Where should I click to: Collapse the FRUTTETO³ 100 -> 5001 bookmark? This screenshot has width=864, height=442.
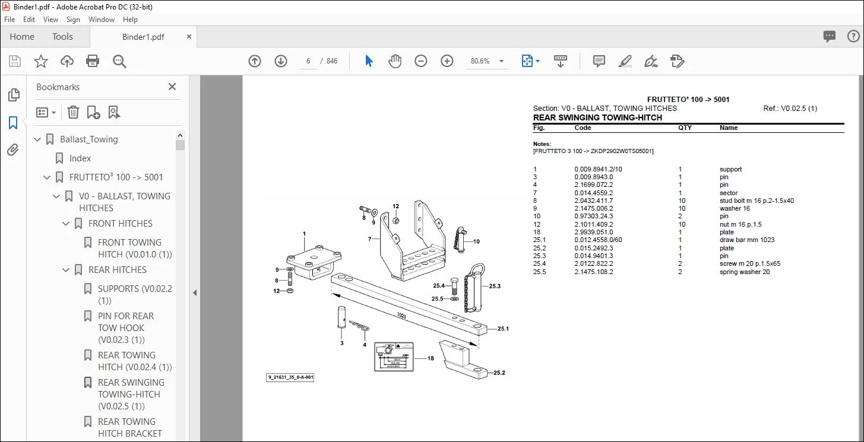[x=48, y=177]
